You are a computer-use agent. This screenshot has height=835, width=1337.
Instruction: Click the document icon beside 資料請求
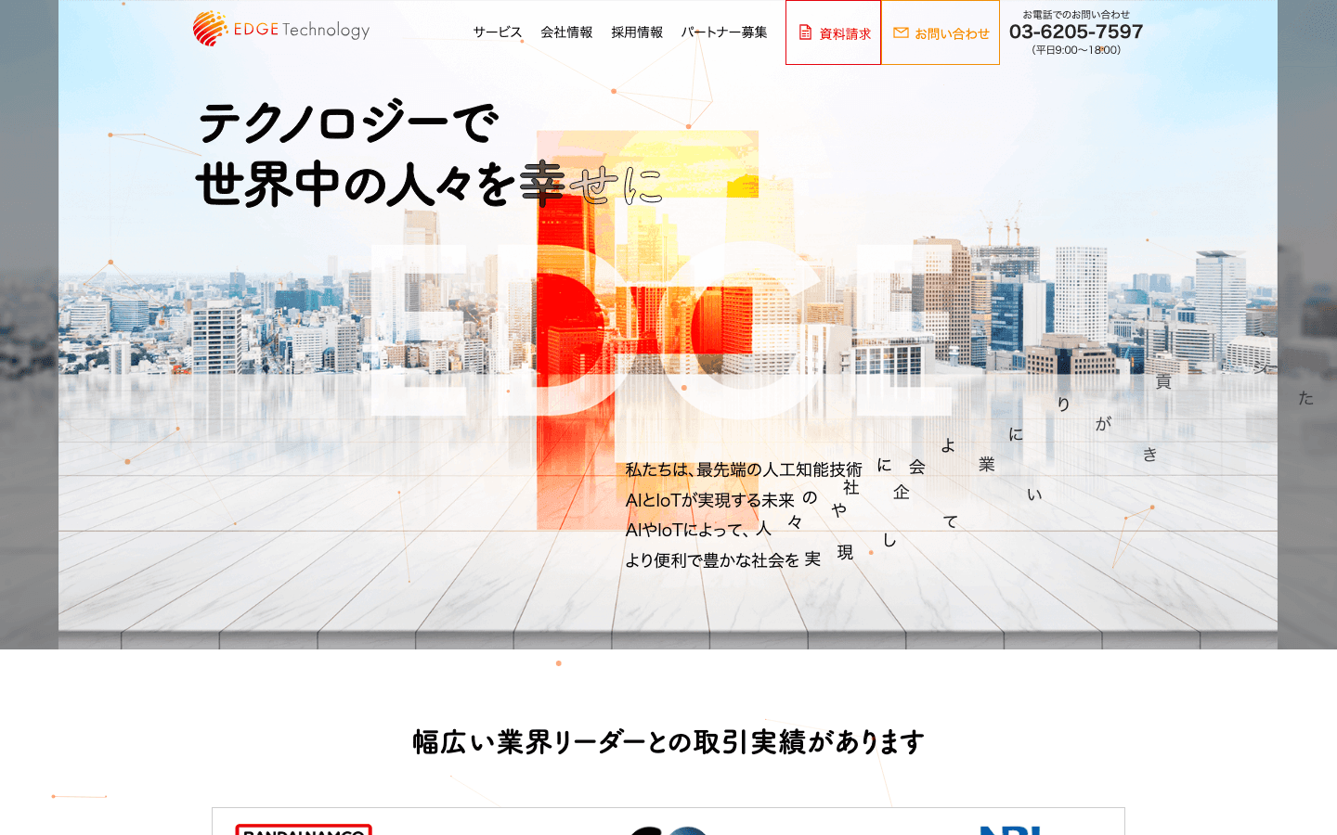pos(805,32)
